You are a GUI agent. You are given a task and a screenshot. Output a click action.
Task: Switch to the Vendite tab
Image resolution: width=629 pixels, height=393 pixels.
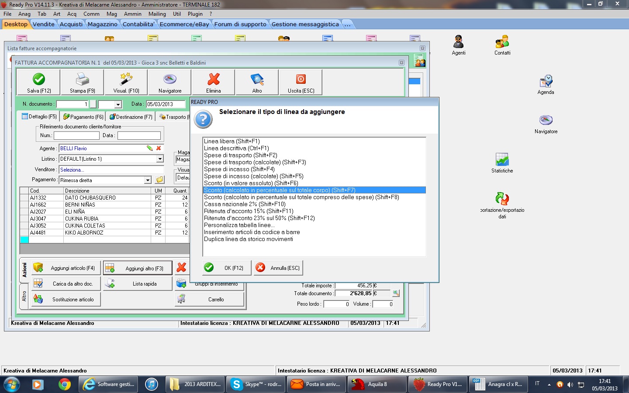[44, 24]
